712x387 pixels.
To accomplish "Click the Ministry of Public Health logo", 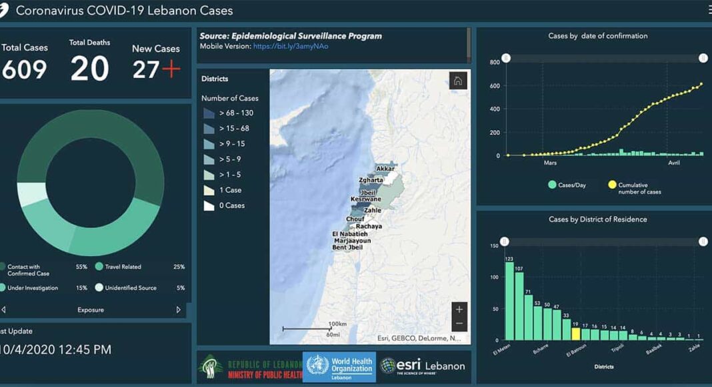I will click(249, 367).
